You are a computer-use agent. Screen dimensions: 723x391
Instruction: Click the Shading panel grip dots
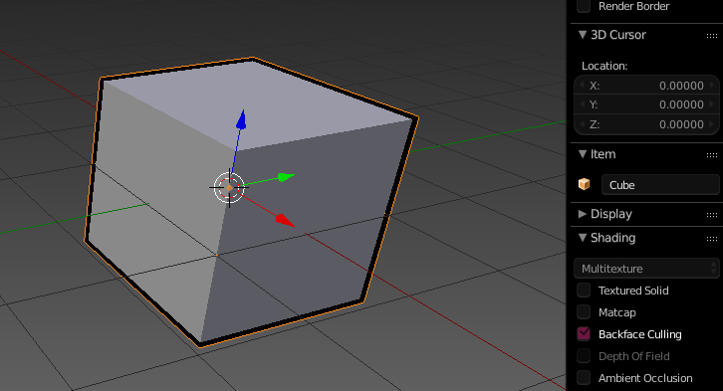(712, 239)
